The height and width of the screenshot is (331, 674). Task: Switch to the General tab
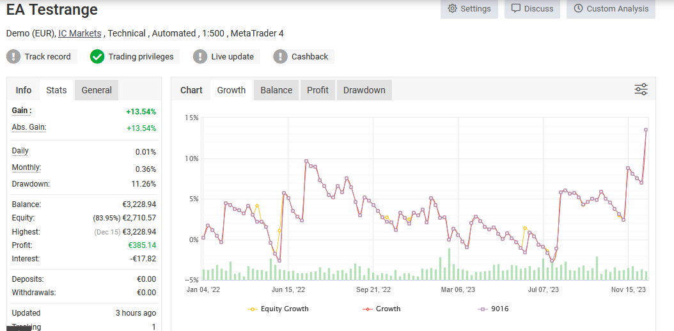click(97, 90)
